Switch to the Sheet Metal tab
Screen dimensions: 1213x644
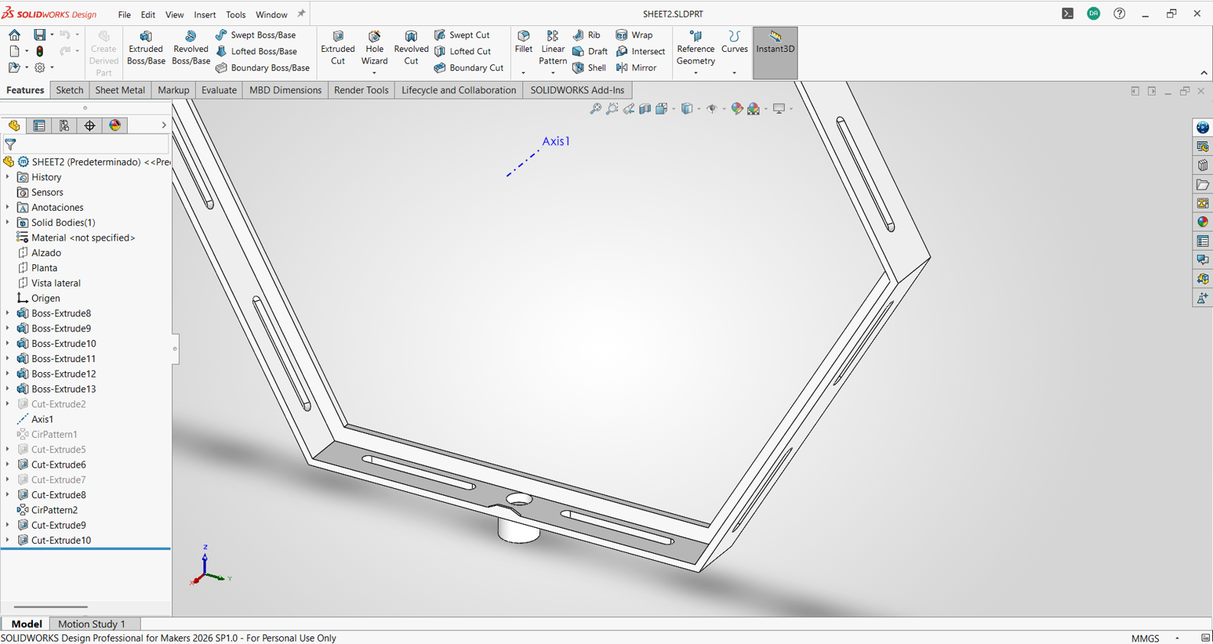[120, 90]
